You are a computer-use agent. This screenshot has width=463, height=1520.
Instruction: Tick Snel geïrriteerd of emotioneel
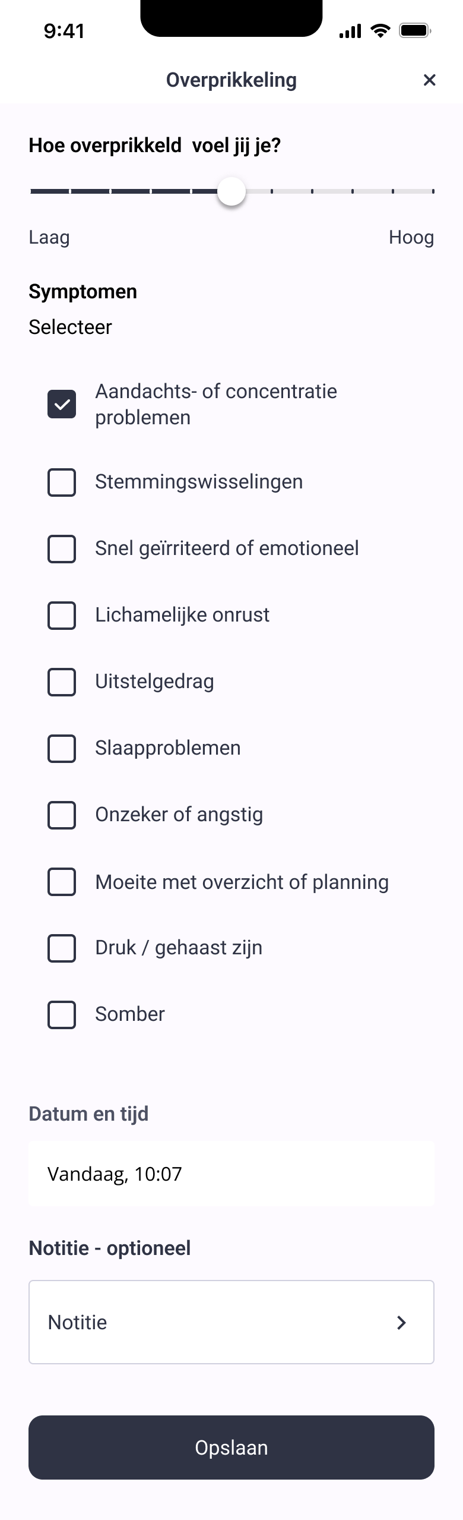(x=62, y=548)
